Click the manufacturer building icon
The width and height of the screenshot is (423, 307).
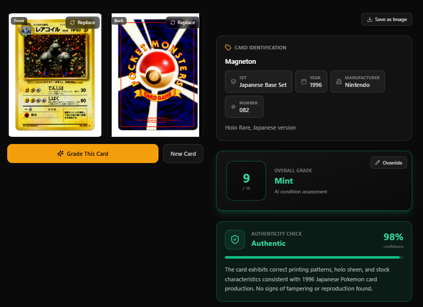click(339, 82)
